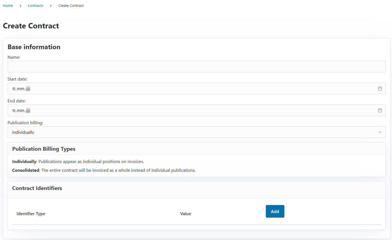392x240 pixels.
Task: Expand the Publication billing dropdown arrow
Action: [x=380, y=132]
